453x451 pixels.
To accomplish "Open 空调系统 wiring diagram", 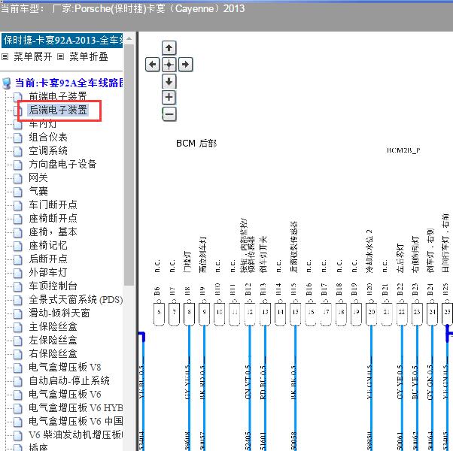I will click(x=48, y=150).
